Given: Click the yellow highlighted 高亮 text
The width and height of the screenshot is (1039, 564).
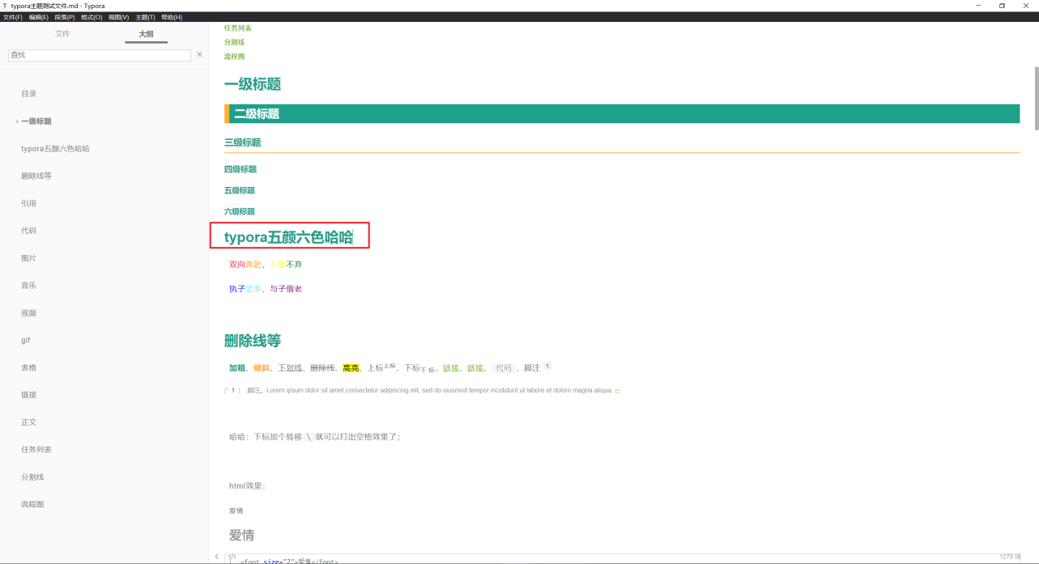Looking at the screenshot, I should 351,368.
